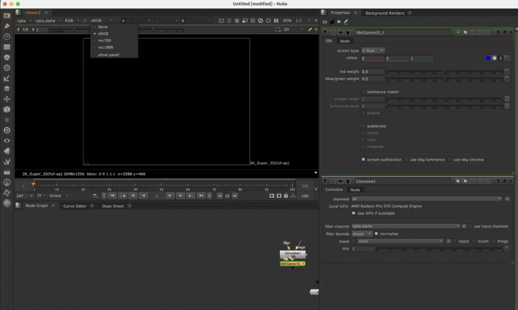Image resolution: width=518 pixels, height=310 pixels.
Task: Click the IBKGizmoV3_1 node name field
Action: coord(402,32)
